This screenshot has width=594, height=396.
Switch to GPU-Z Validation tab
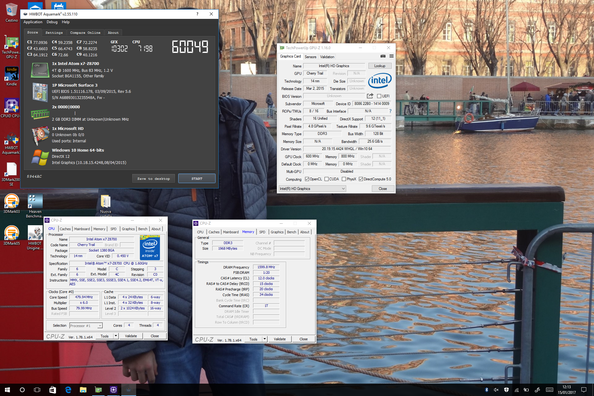tap(327, 57)
